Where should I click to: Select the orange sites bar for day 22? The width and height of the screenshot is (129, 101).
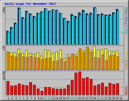click(88, 59)
